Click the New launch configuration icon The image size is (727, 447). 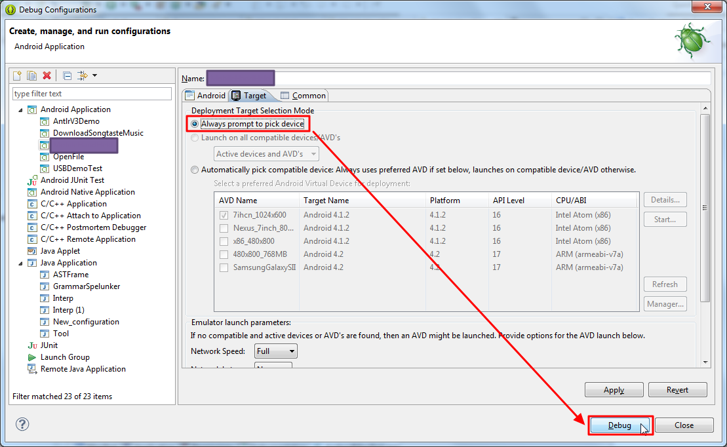click(18, 75)
